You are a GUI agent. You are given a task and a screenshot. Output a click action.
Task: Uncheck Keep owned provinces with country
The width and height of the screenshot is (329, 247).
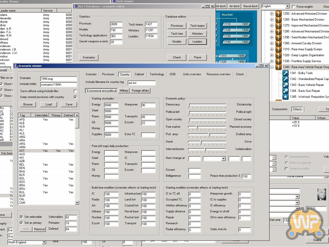(75, 97)
